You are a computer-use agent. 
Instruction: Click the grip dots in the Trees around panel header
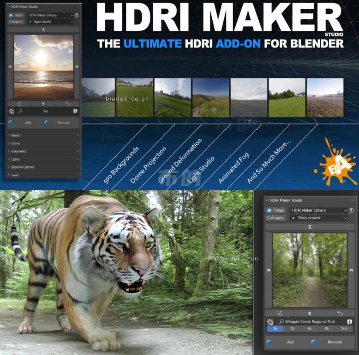353,200
